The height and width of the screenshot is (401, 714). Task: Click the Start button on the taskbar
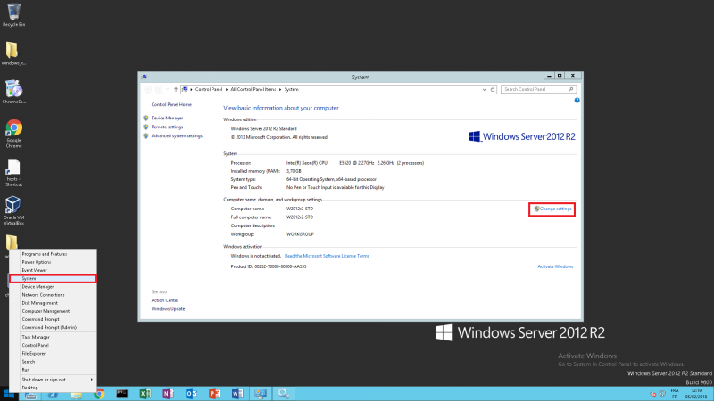point(9,394)
